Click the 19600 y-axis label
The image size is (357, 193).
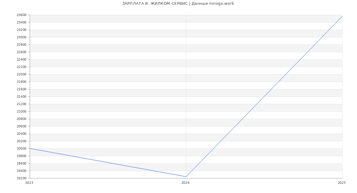point(21,163)
